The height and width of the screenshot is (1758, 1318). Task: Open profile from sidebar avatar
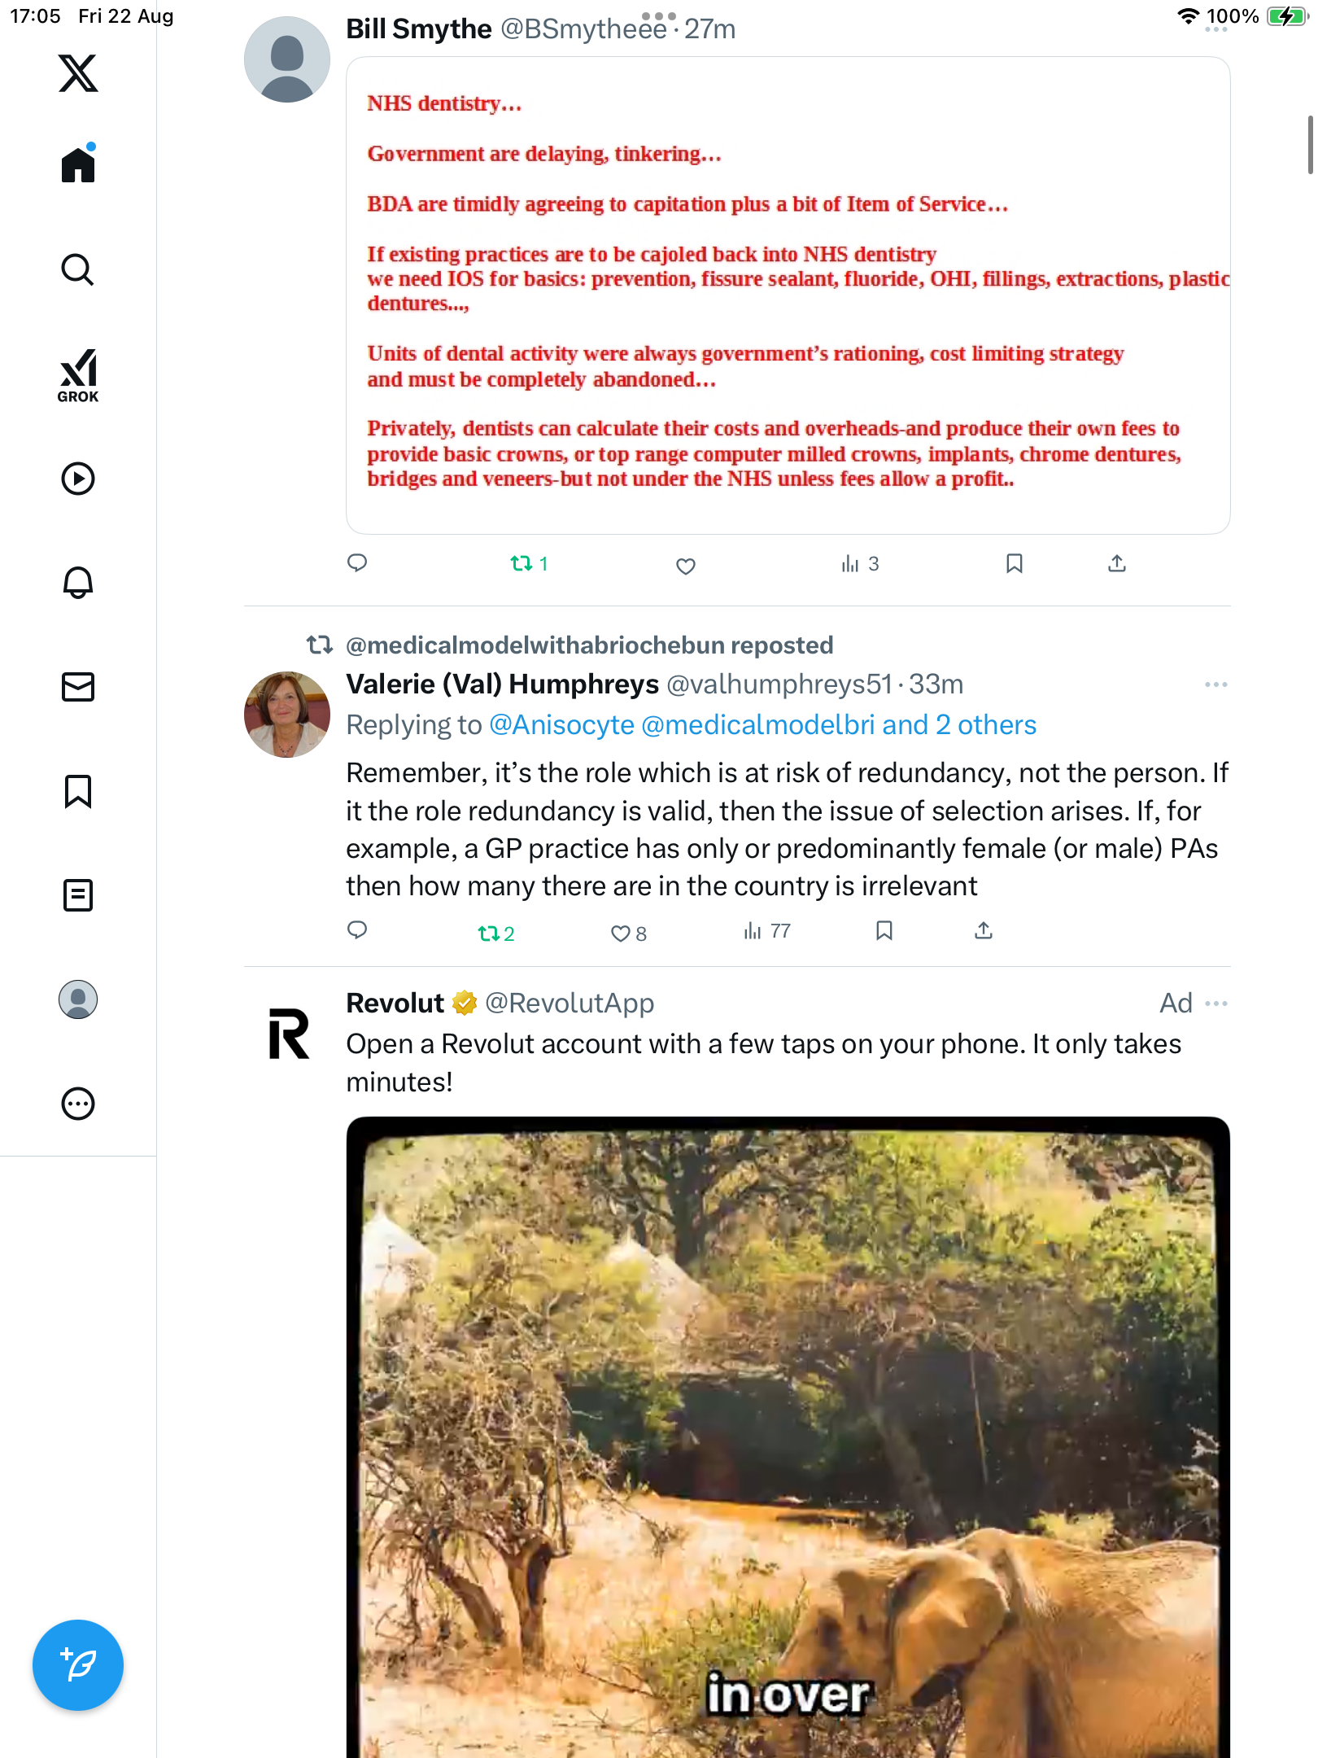click(78, 999)
